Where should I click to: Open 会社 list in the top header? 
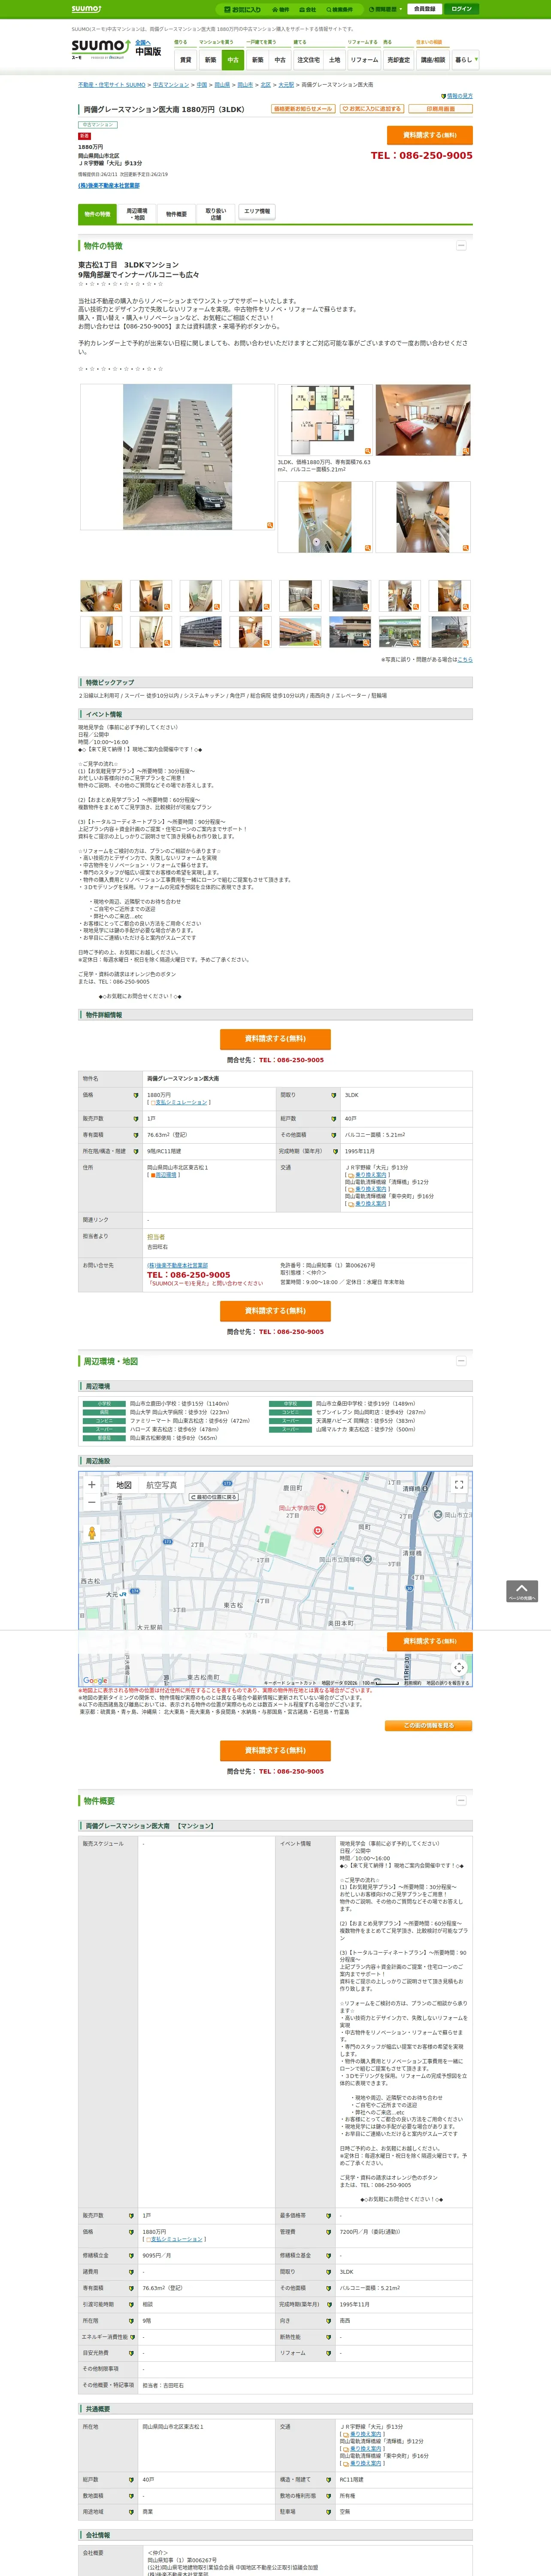coord(308,9)
